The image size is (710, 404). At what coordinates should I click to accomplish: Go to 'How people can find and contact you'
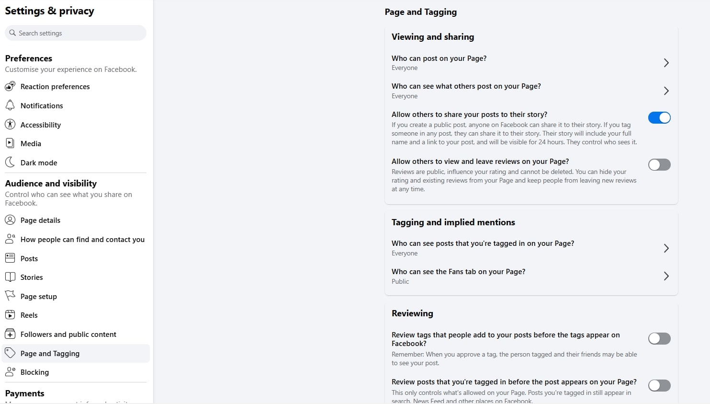[82, 239]
